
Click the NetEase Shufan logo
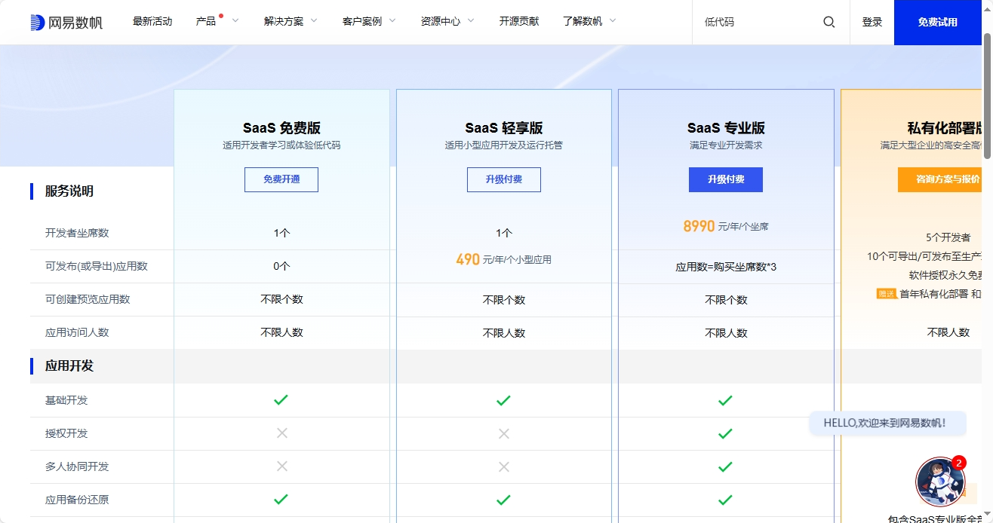pos(66,23)
